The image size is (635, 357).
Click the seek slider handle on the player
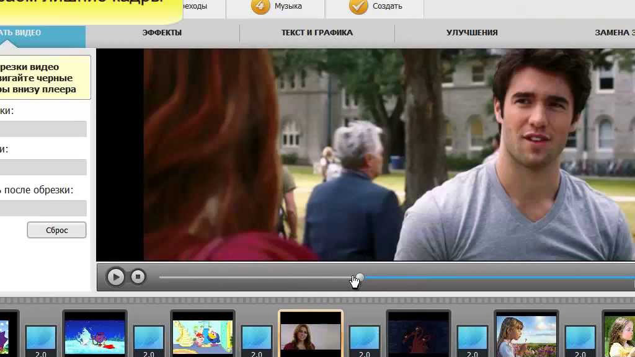click(x=359, y=277)
